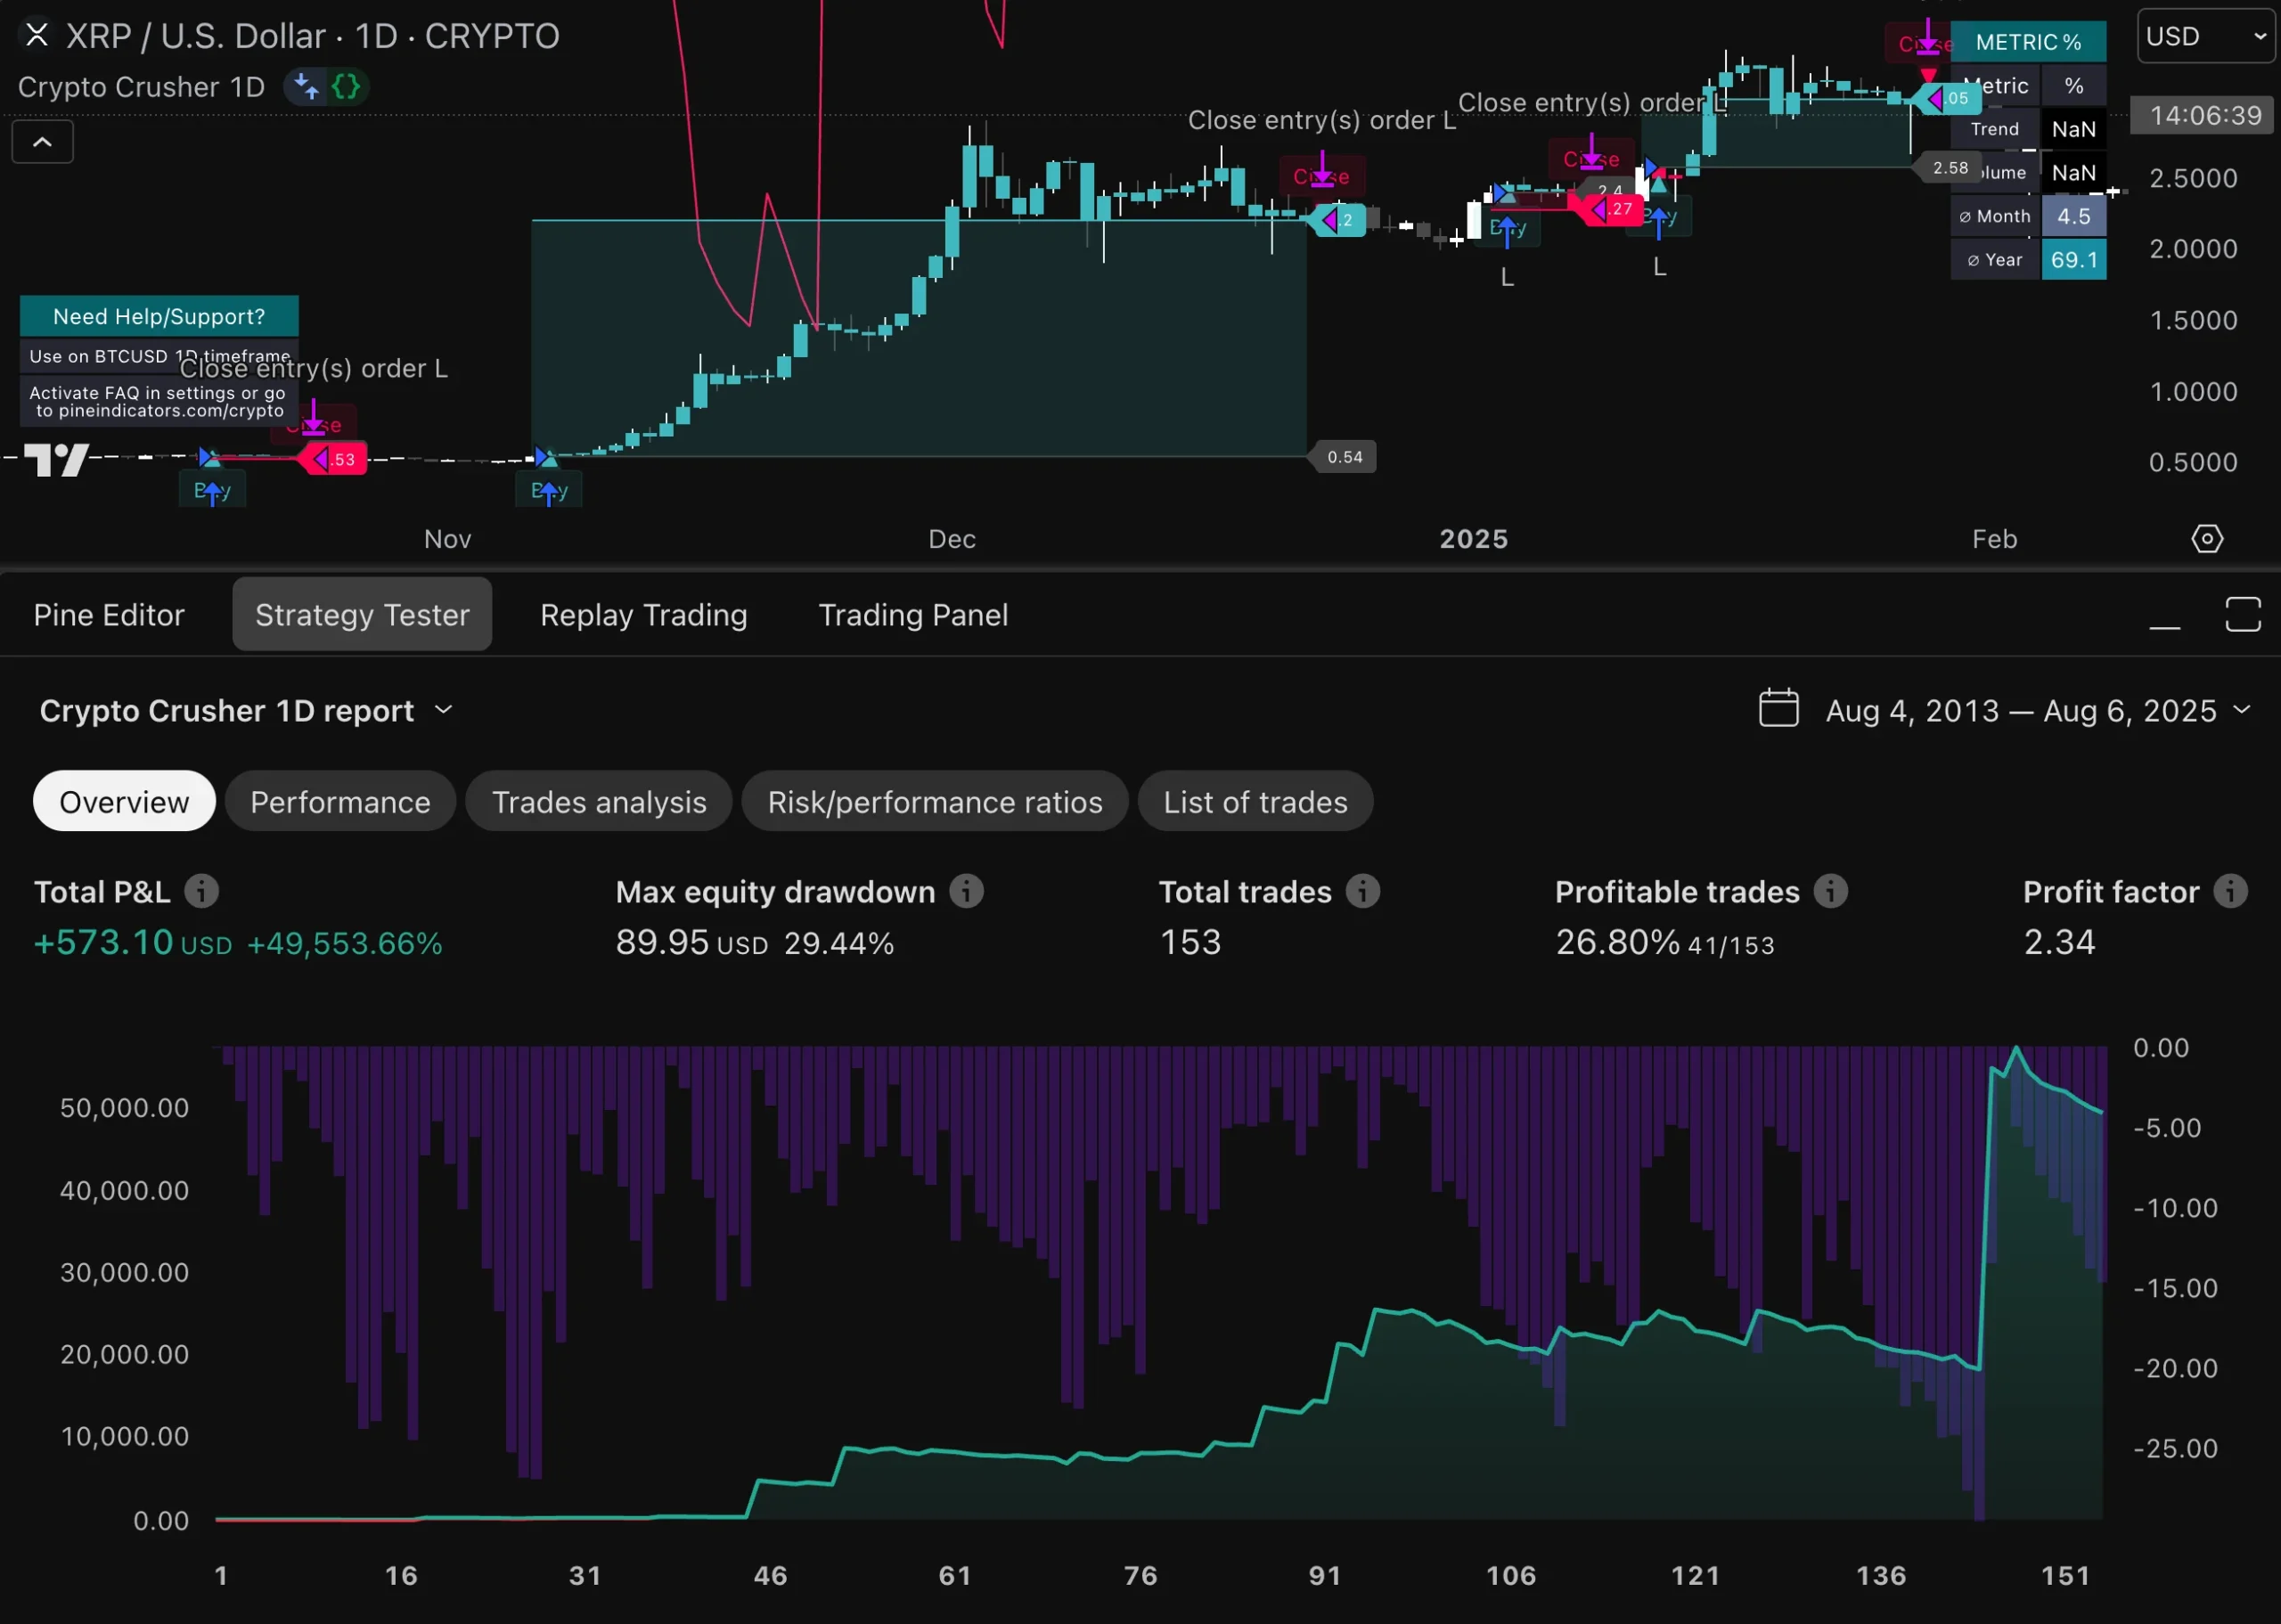This screenshot has height=1624, width=2281.
Task: Open the Performance section
Action: (x=340, y=802)
